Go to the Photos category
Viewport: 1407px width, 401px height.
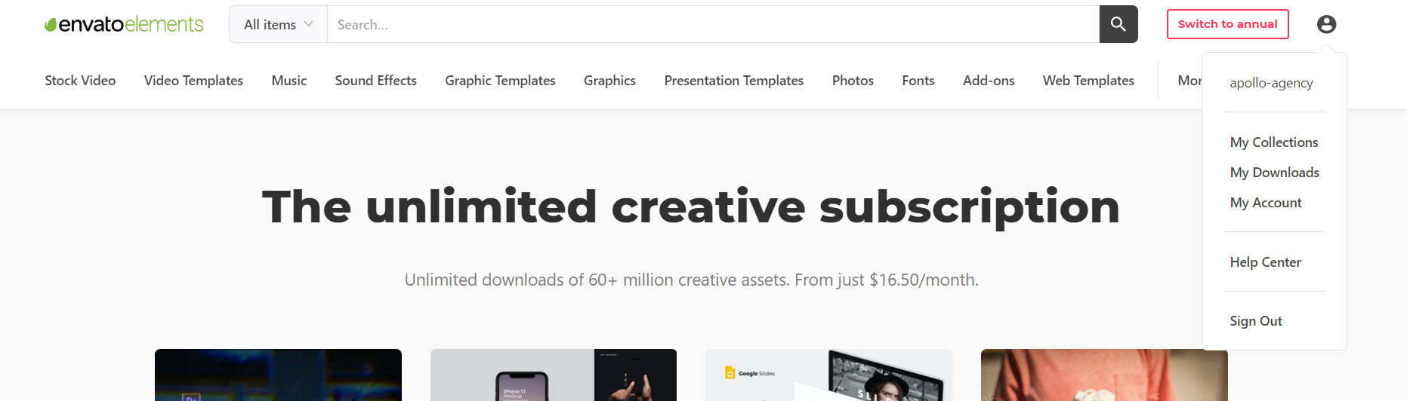853,81
